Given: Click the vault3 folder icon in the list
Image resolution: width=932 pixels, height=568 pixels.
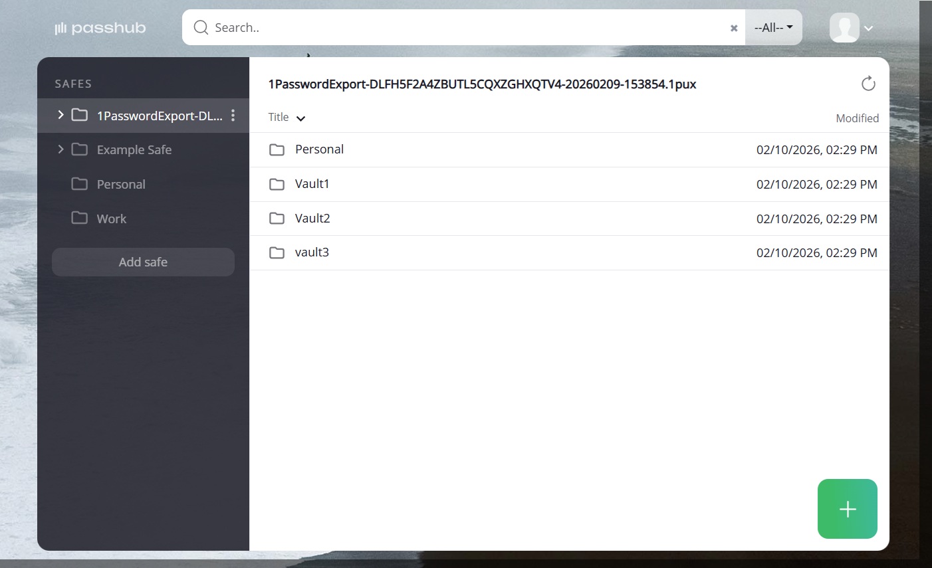Looking at the screenshot, I should click(277, 252).
